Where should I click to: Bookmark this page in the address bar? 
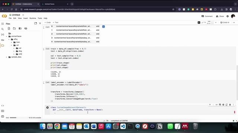pyautogui.click(x=173, y=9)
